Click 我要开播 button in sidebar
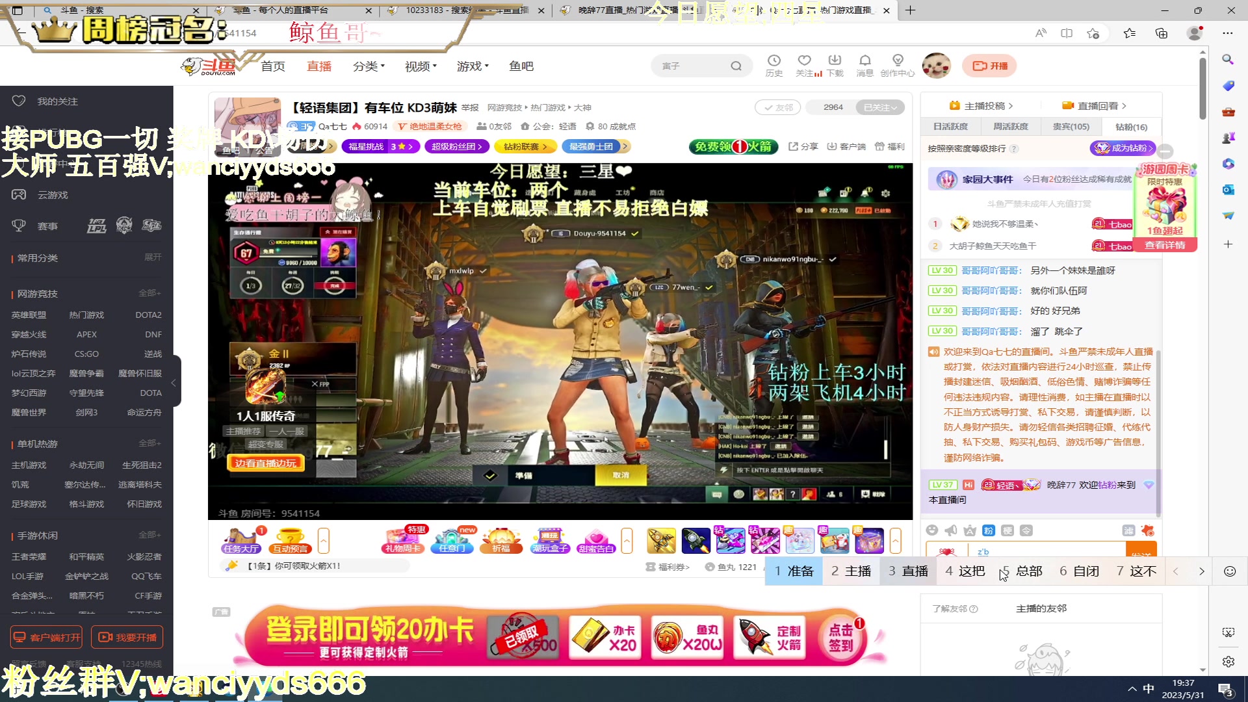The width and height of the screenshot is (1248, 702). (127, 637)
